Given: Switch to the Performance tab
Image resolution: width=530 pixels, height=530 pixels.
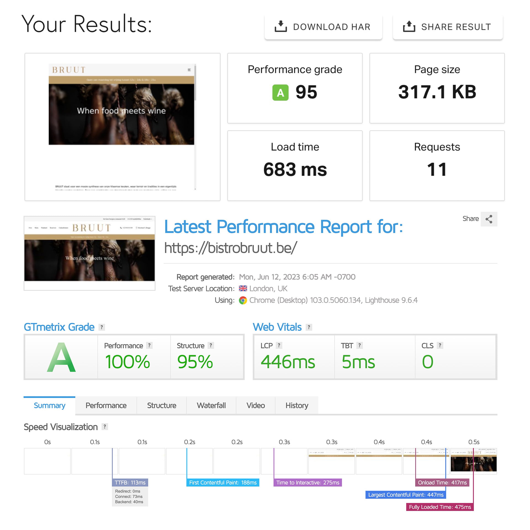Looking at the screenshot, I should (106, 406).
